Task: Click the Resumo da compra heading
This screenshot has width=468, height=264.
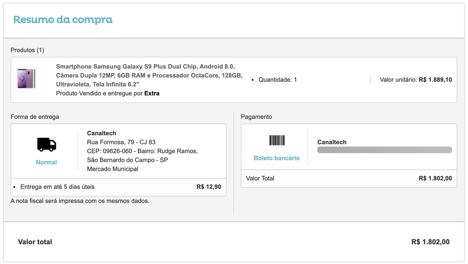Action: [63, 19]
